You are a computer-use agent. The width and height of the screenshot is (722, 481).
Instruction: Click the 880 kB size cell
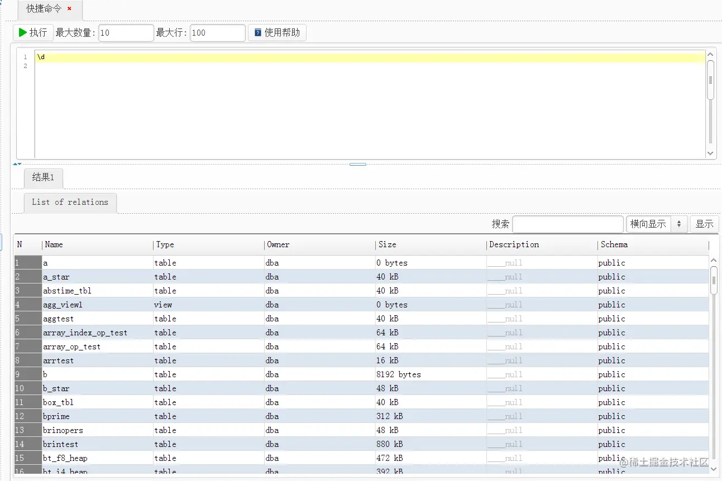[x=431, y=444]
